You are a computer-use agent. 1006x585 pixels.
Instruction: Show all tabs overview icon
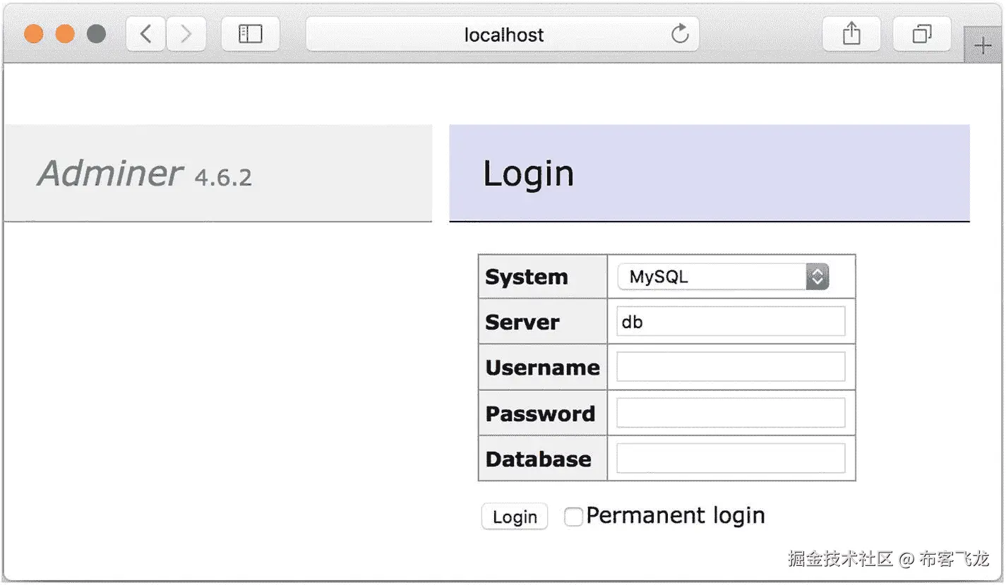pos(922,34)
